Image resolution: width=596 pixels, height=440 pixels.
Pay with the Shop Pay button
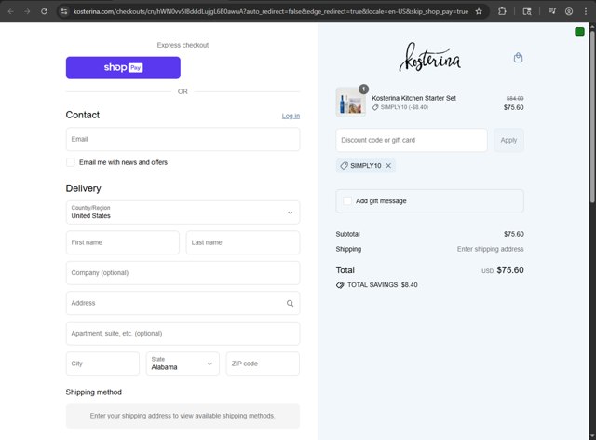123,68
